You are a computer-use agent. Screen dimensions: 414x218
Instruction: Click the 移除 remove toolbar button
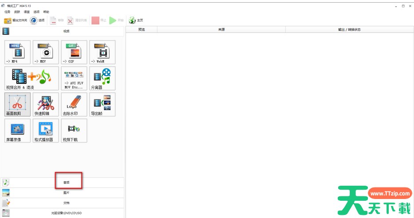tap(57, 20)
